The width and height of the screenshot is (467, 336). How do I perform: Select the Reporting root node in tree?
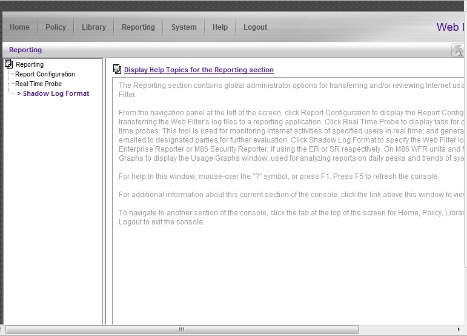pos(30,64)
